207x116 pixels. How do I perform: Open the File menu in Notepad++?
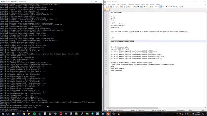click(105, 4)
